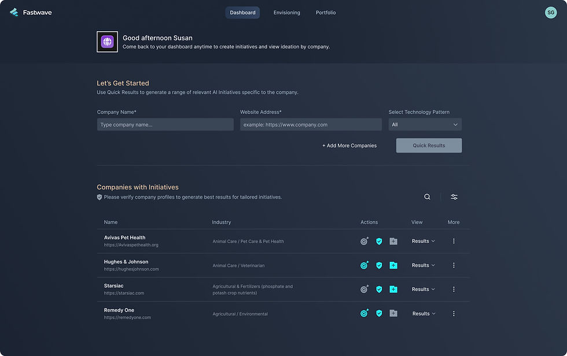Screen dimensions: 567x356
Task: Click the verify shield for Avivas Pet Health
Action: (x=379, y=241)
